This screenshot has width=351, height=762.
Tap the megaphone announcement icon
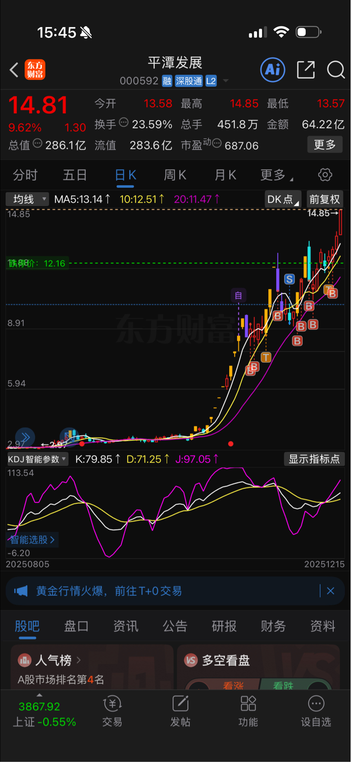click(21, 591)
